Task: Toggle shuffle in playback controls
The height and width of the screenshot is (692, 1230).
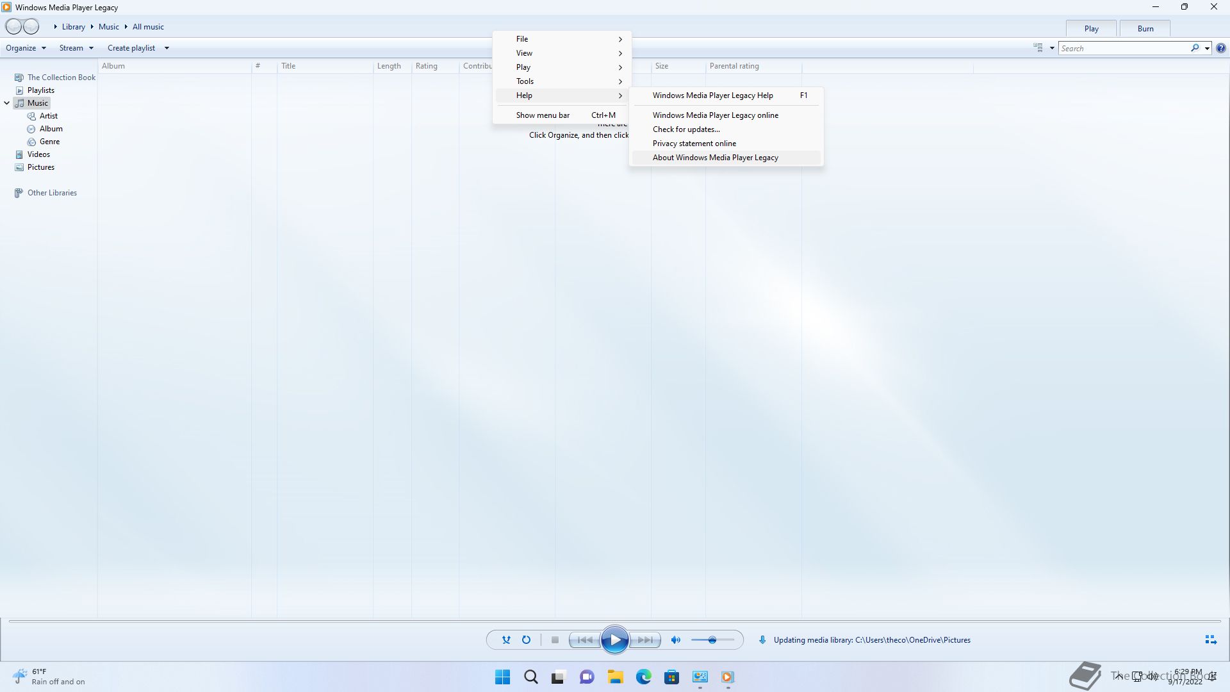Action: pos(506,639)
